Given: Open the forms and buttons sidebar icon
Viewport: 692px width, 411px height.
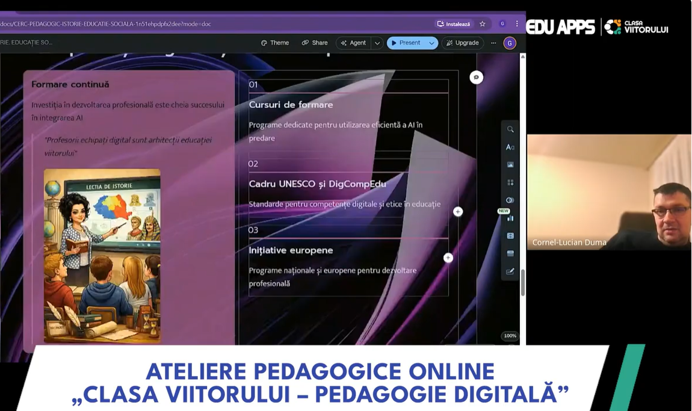Looking at the screenshot, I should pos(510,236).
